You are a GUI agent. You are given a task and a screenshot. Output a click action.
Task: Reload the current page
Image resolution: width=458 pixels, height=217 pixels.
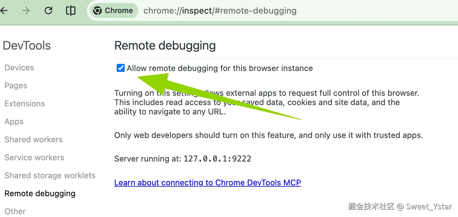tap(48, 11)
